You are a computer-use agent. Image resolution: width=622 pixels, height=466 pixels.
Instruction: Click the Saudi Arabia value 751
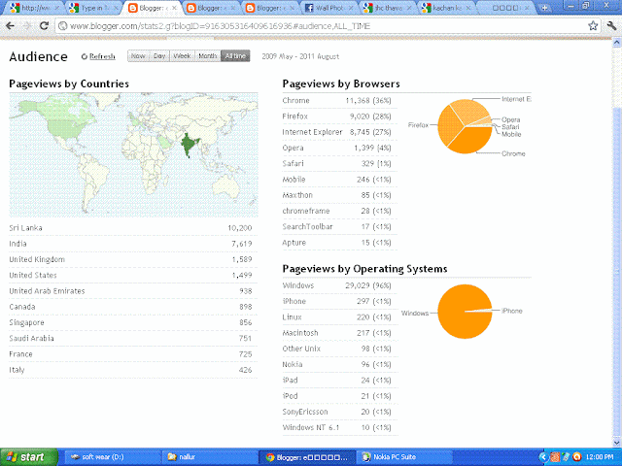(x=245, y=339)
